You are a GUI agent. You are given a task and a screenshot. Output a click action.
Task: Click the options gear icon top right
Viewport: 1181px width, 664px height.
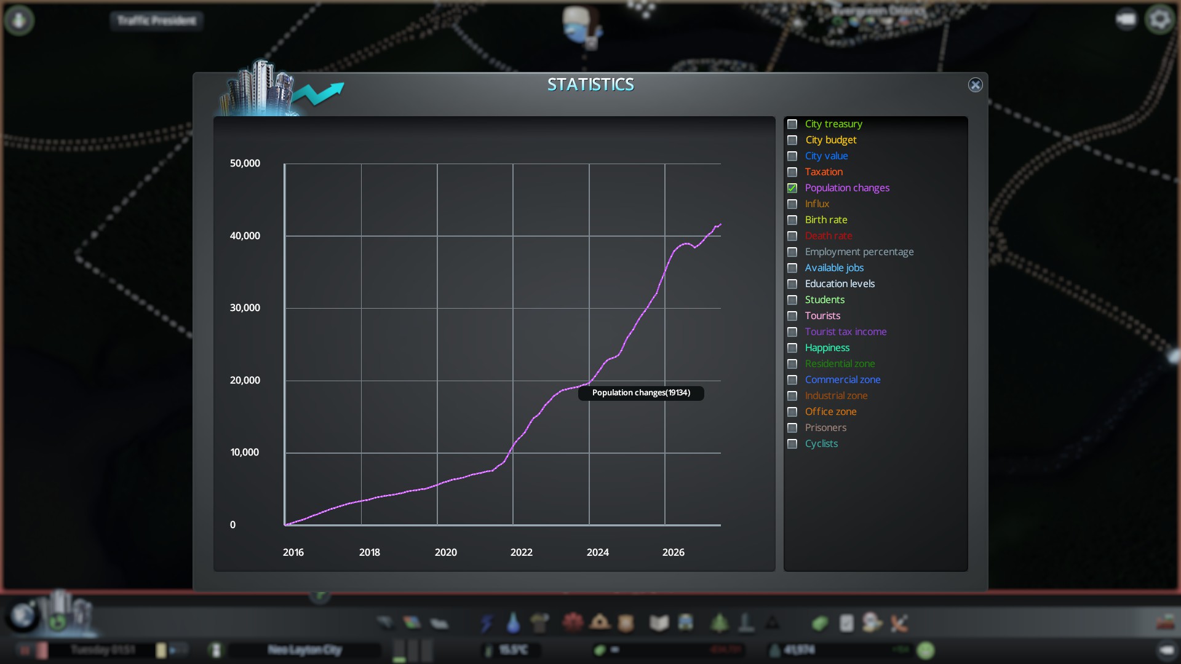tap(1159, 20)
